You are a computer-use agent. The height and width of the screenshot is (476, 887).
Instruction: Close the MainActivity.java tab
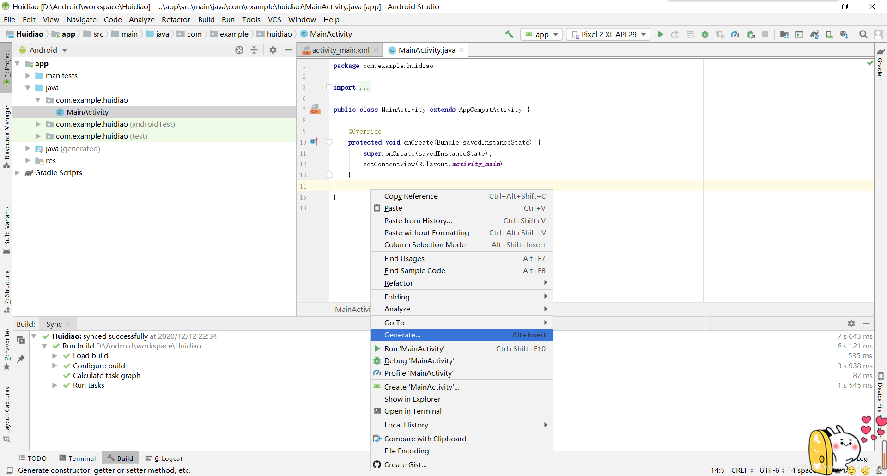pos(462,50)
